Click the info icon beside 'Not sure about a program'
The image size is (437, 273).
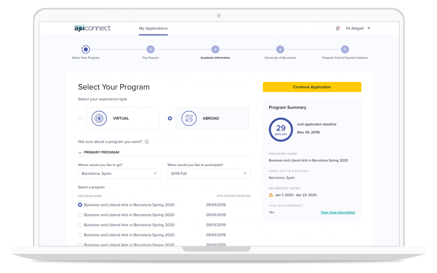[146, 142]
